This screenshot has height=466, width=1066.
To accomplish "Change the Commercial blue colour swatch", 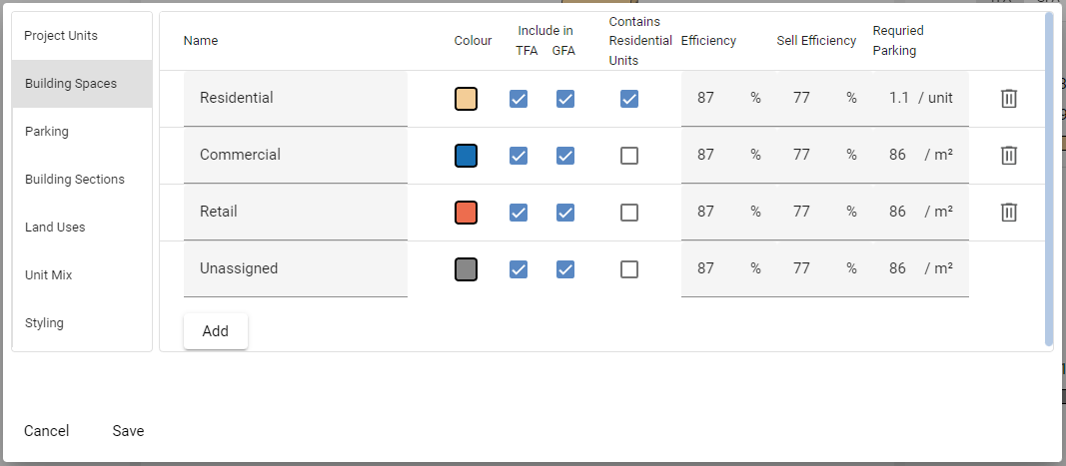I will point(466,156).
